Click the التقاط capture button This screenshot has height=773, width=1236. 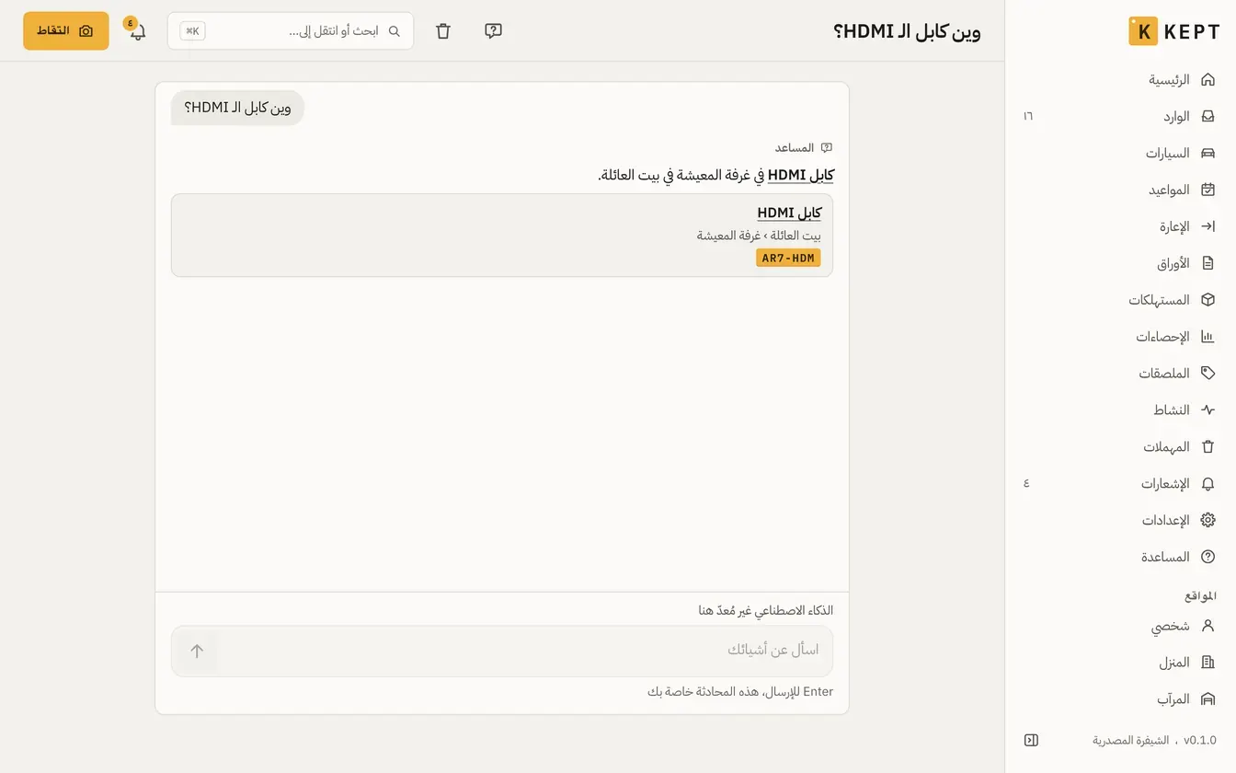coord(66,31)
